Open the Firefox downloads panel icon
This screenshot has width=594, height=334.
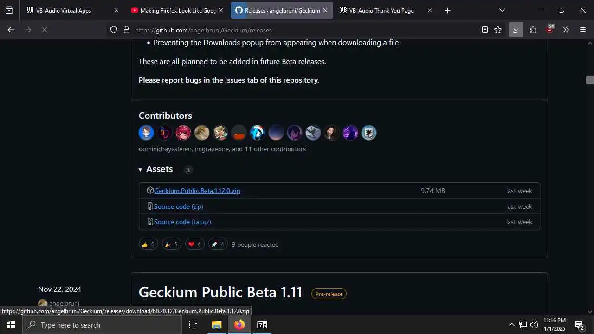pyautogui.click(x=515, y=30)
